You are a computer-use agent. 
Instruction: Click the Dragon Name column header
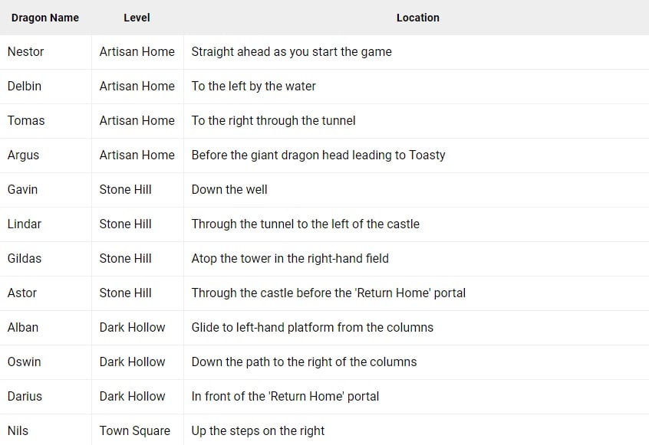coord(45,18)
